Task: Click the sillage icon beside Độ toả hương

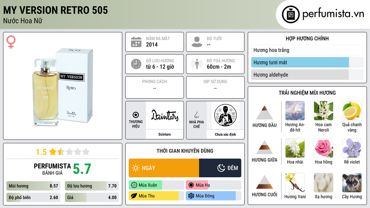Action: tap(197, 64)
